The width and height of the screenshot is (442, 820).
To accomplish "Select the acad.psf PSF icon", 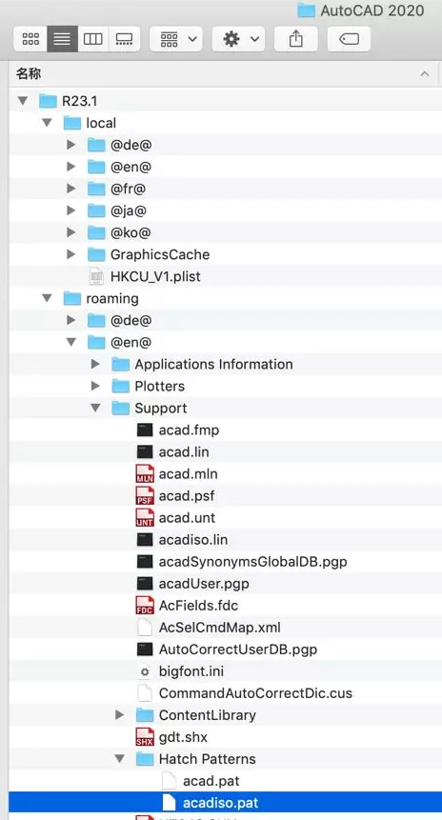I will tap(145, 496).
